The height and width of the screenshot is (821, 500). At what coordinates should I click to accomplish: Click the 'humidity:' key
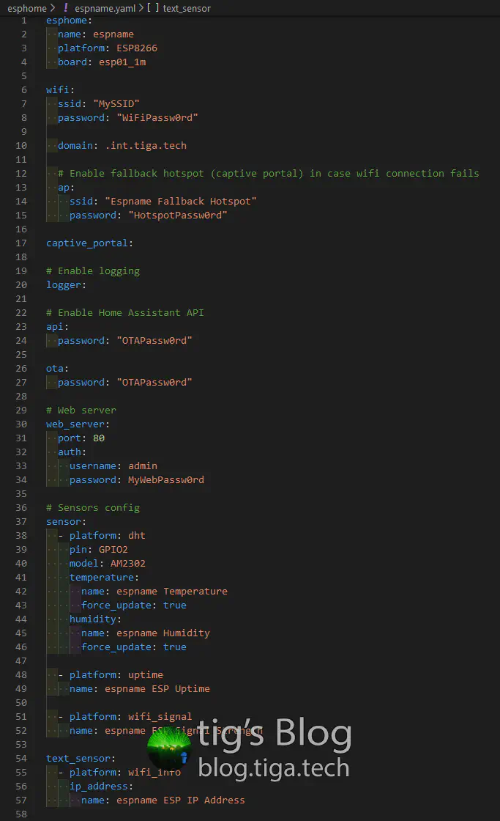coord(95,619)
